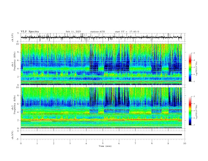Viewport: 208px width, 161px height.
Task: Select the "start UT = 17:40:0" text
Action: click(127, 32)
